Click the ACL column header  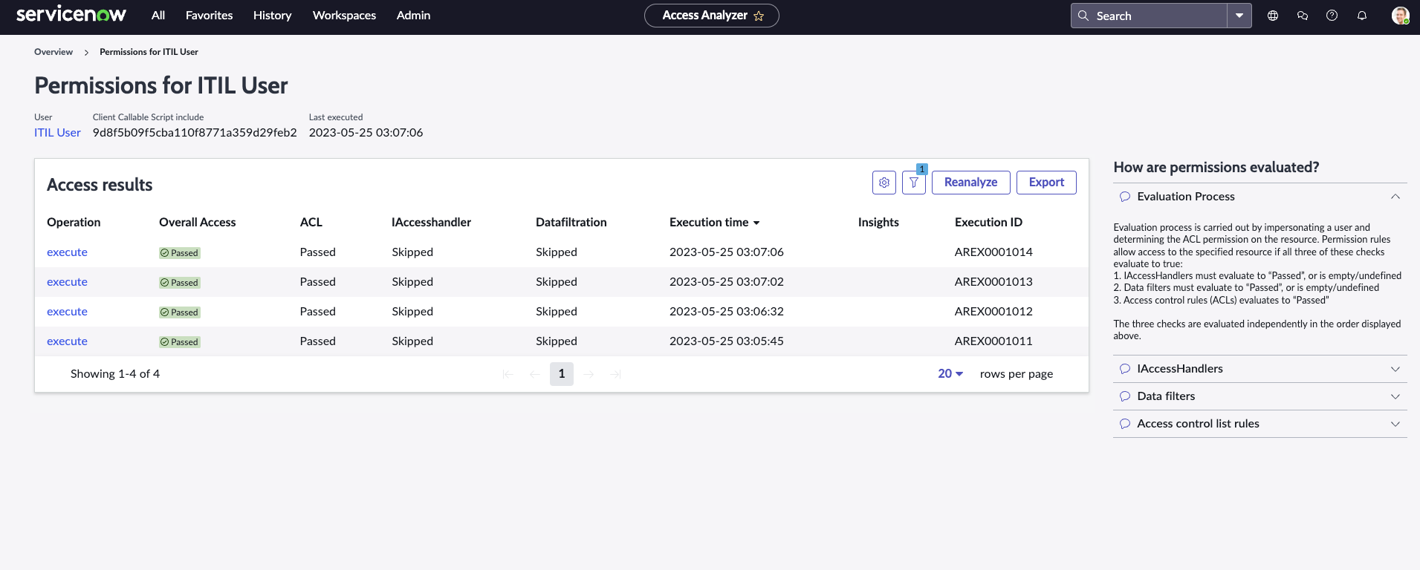click(x=311, y=223)
